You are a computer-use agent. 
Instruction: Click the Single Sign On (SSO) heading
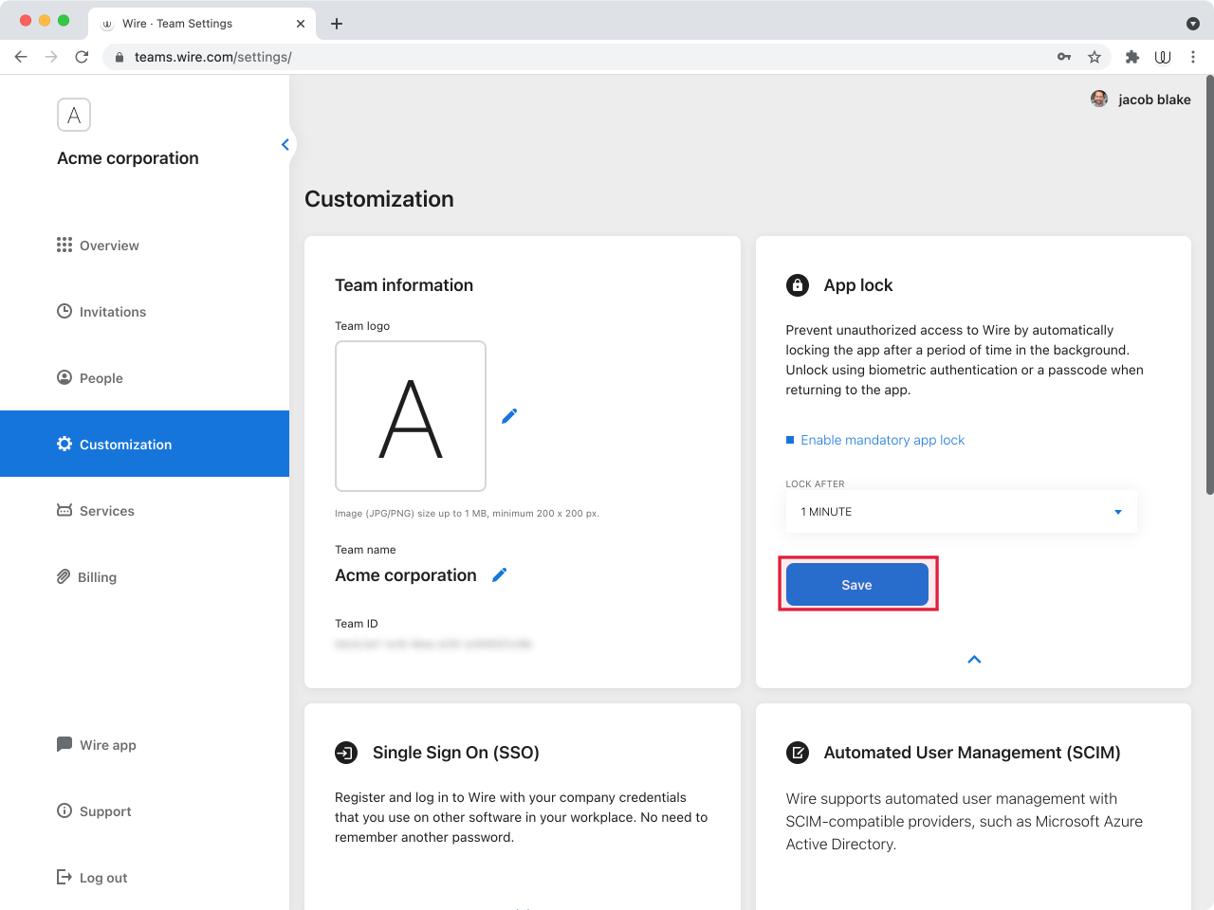(456, 753)
